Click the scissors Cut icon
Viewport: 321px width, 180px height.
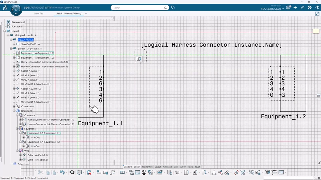pos(40,172)
